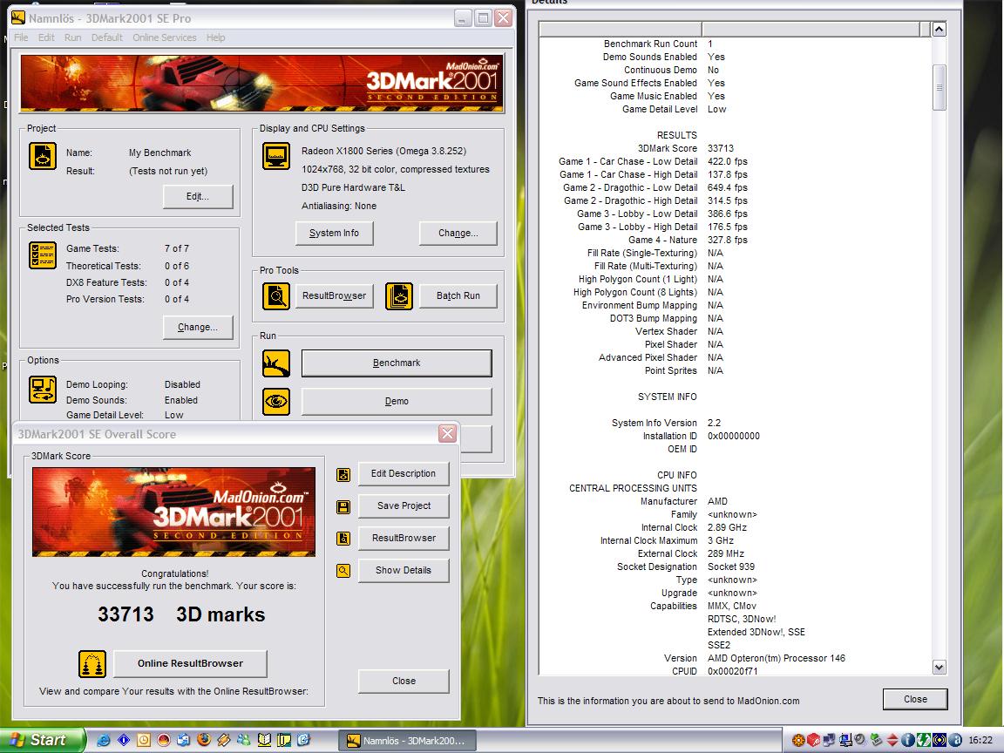The width and height of the screenshot is (1004, 753).
Task: Launch Firefox from the quick launch bar
Action: (x=204, y=740)
